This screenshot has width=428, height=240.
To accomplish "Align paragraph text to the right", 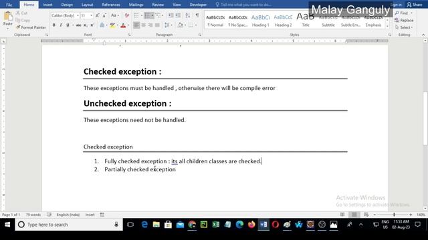I will click(x=150, y=25).
